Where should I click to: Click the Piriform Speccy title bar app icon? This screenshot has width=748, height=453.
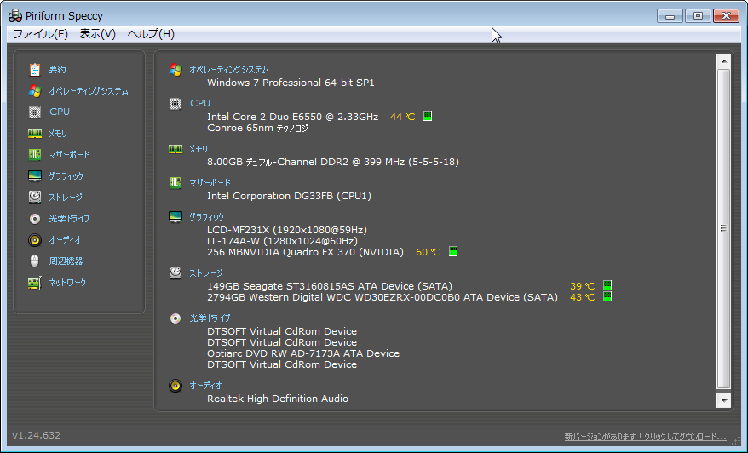[x=15, y=15]
